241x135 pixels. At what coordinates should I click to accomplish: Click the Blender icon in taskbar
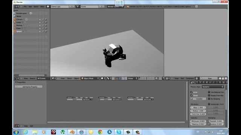(72, 132)
